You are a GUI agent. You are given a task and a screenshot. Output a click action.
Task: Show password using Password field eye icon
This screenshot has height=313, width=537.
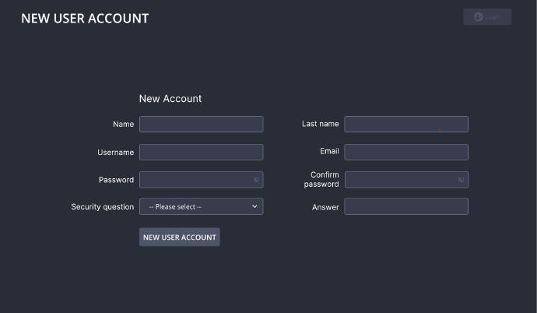coord(255,180)
